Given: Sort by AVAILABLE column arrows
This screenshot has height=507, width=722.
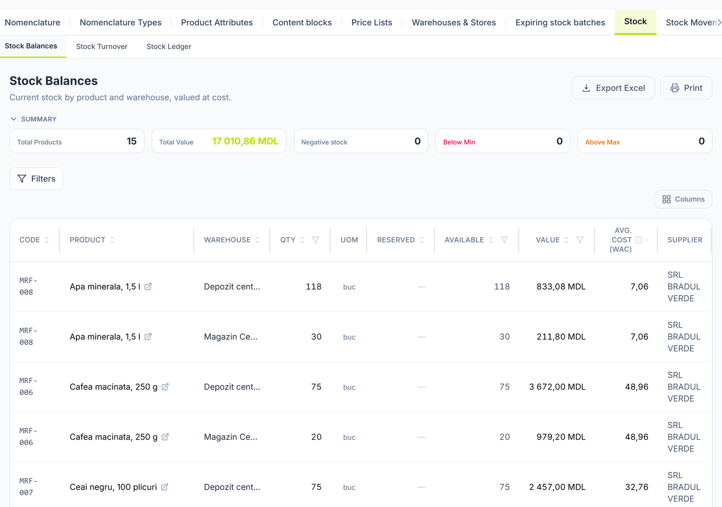Looking at the screenshot, I should (491, 240).
